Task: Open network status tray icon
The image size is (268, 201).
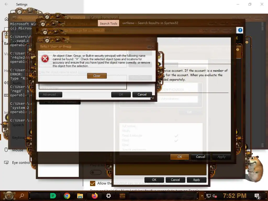Action: (208, 196)
